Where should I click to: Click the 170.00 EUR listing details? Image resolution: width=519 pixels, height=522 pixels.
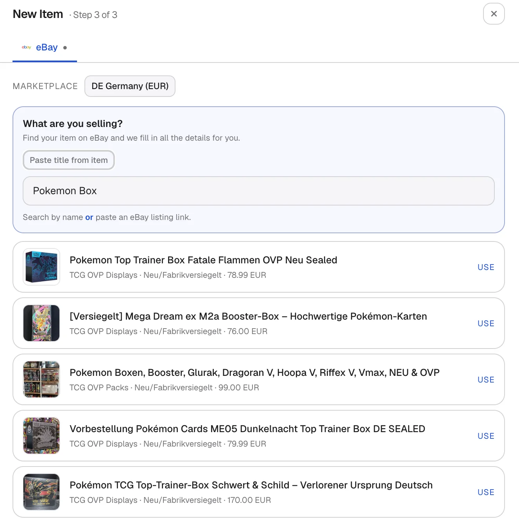click(x=170, y=500)
